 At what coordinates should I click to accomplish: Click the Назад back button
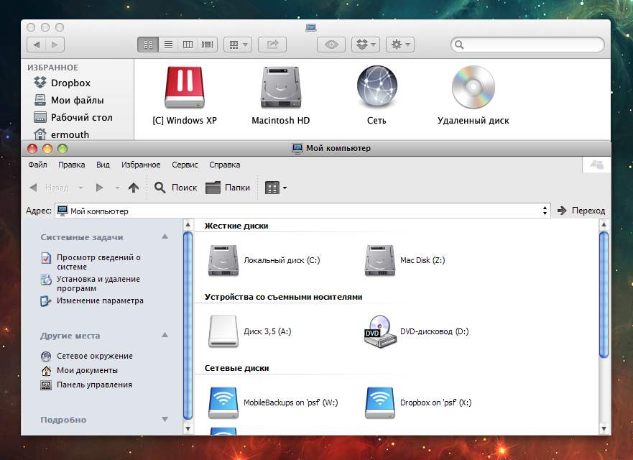click(x=50, y=188)
